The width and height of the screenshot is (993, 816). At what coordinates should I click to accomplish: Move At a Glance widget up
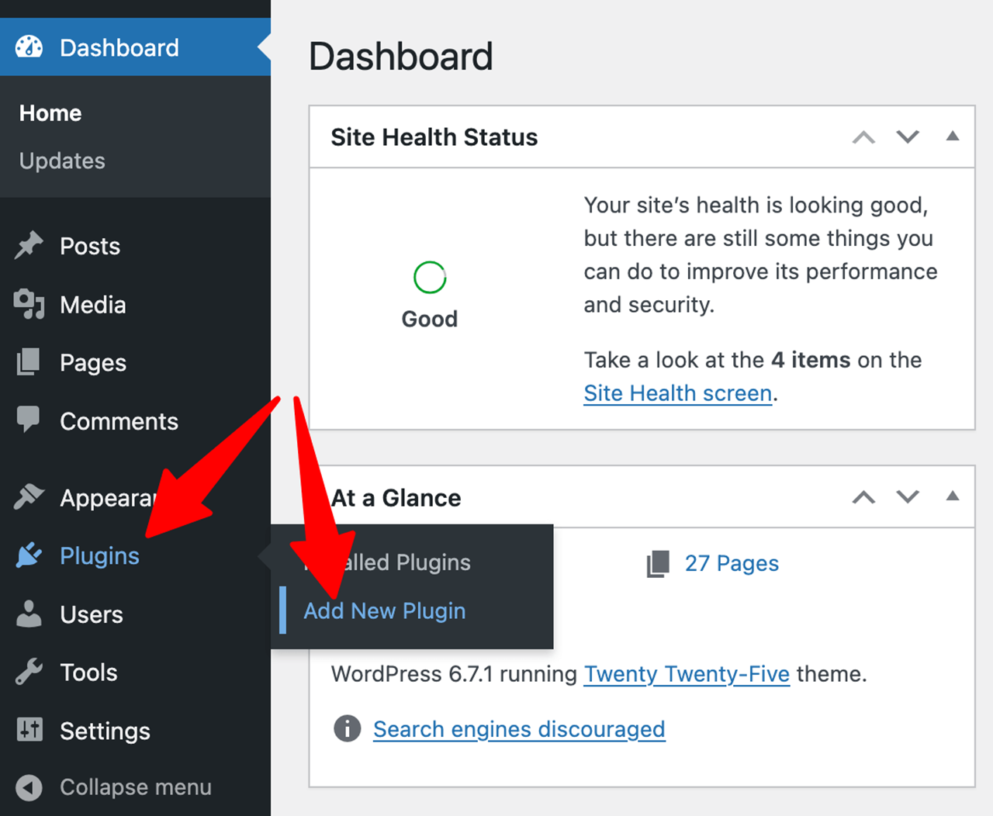[863, 497]
